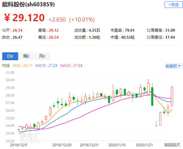The height and width of the screenshot is (149, 183).
Task: Open the 前复权 adjustment dropdown
Action: coord(173,66)
